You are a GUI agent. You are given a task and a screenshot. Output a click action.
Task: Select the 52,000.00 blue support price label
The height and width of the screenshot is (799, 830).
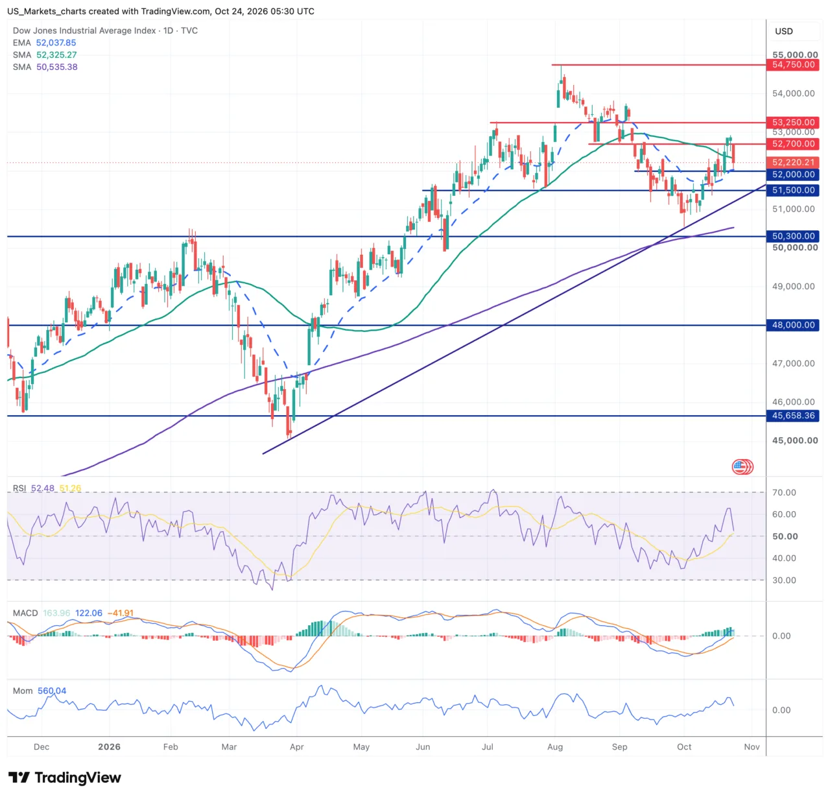[x=793, y=174]
